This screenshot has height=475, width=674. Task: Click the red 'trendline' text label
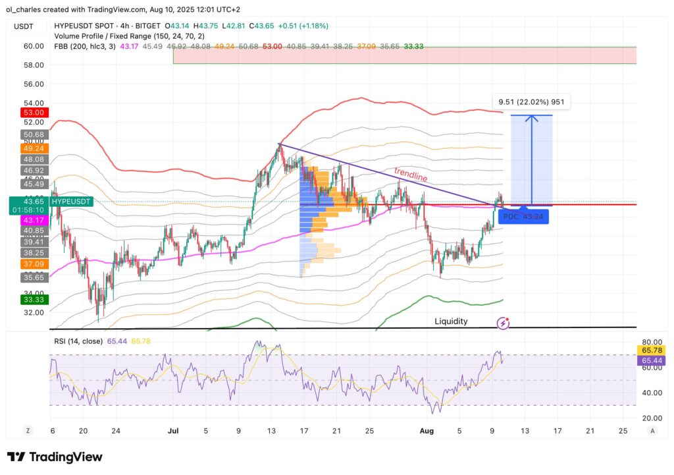click(411, 175)
